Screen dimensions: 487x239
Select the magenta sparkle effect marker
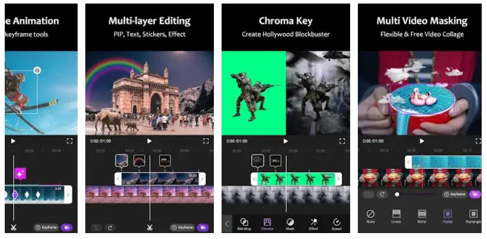click(21, 174)
